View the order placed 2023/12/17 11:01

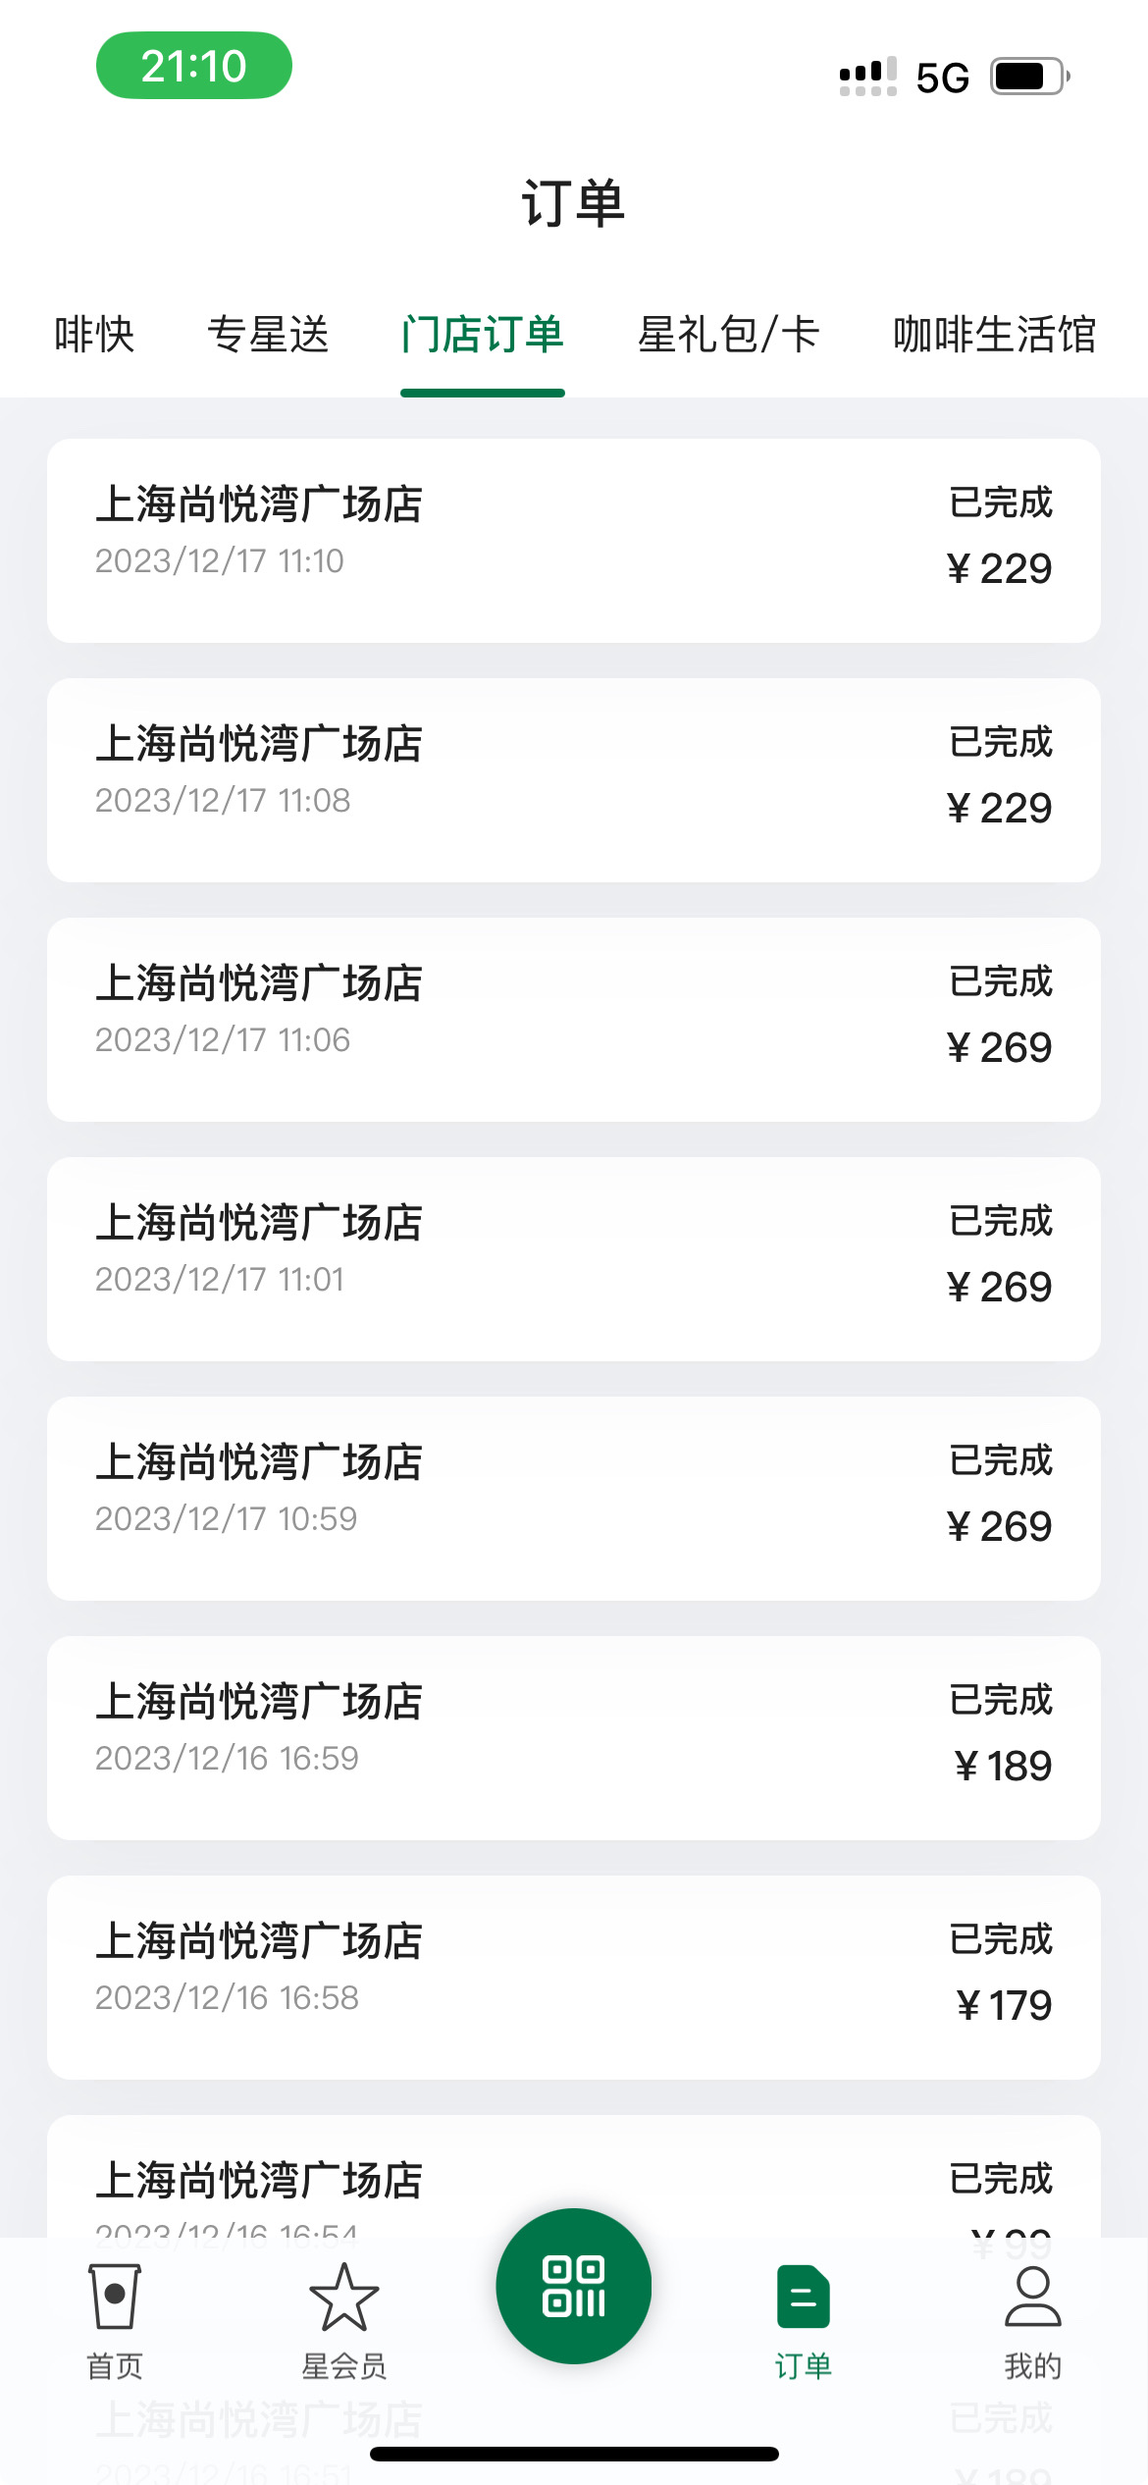point(574,1259)
